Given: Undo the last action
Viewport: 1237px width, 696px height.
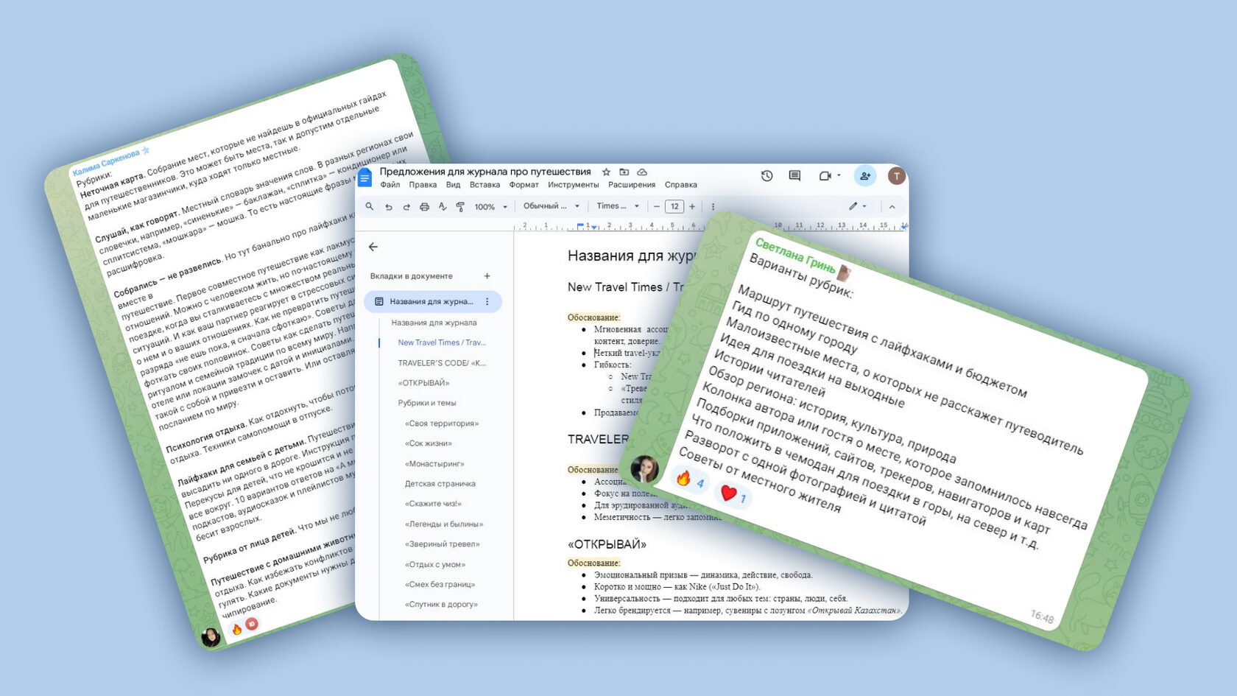Looking at the screenshot, I should click(x=389, y=207).
